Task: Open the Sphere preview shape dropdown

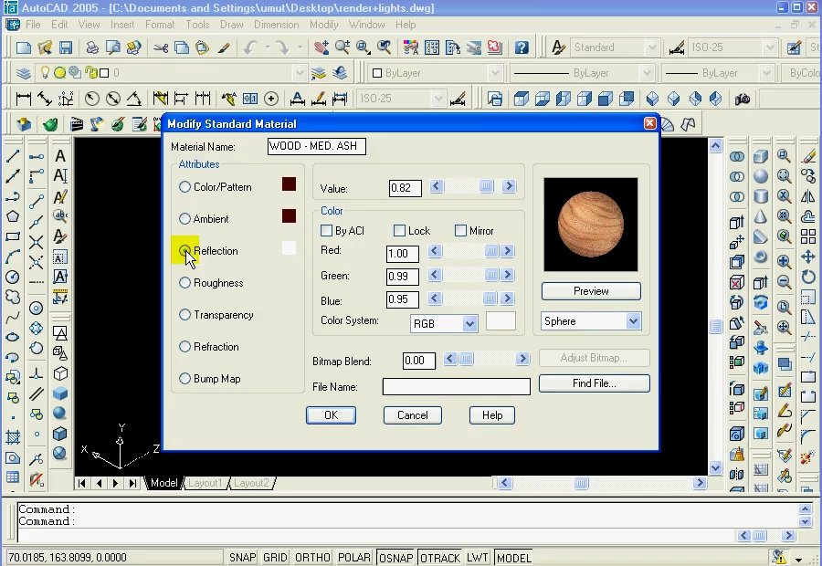Action: (x=633, y=320)
